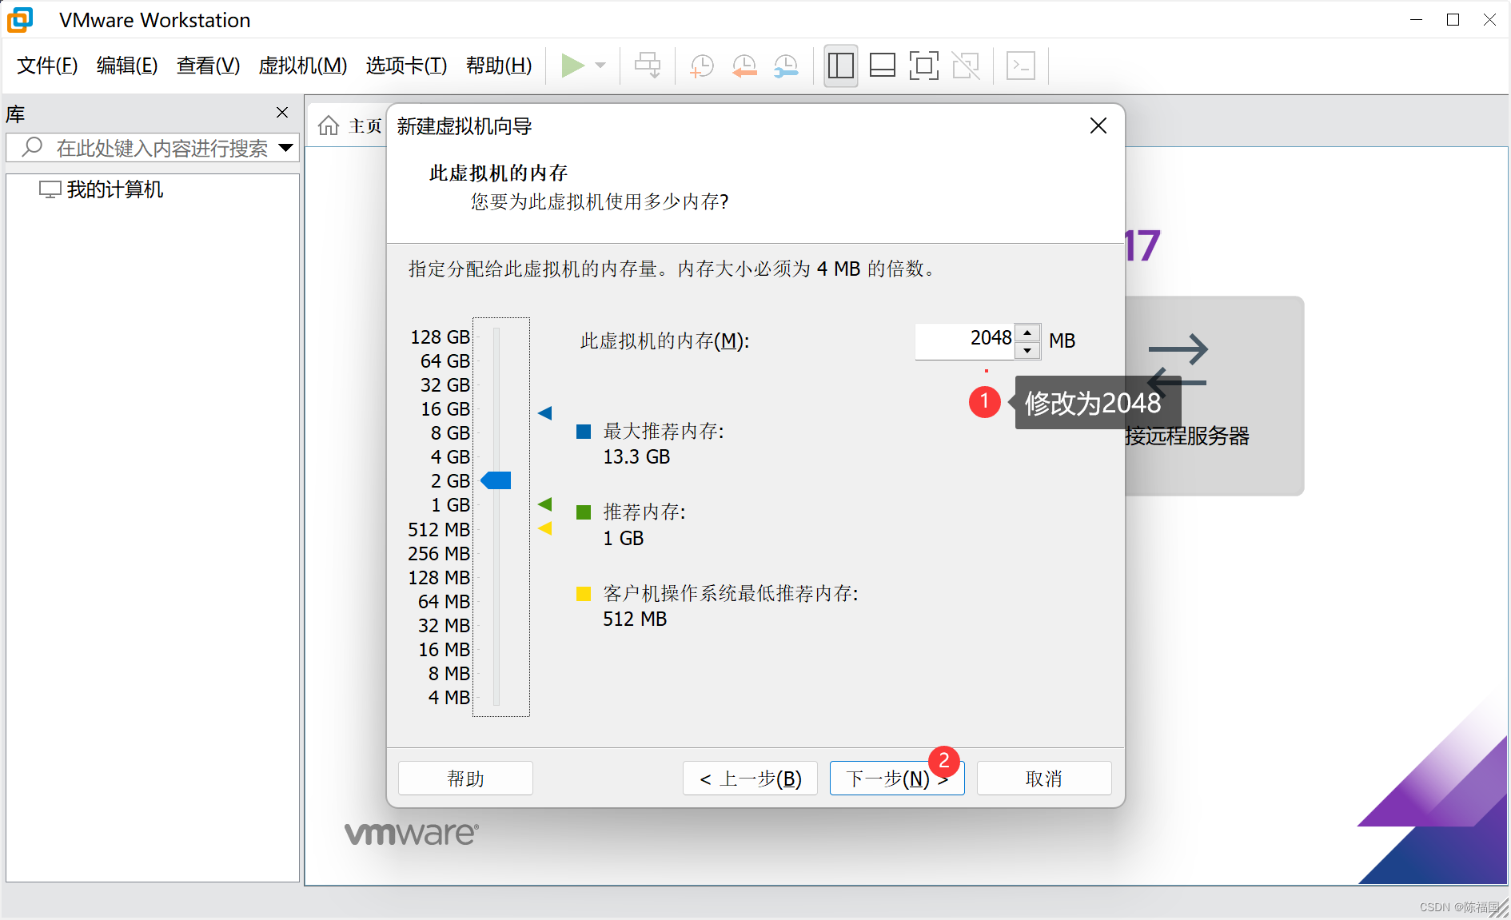The height and width of the screenshot is (920, 1511).
Task: Open the snapshot manager wrench icon
Action: (x=786, y=66)
